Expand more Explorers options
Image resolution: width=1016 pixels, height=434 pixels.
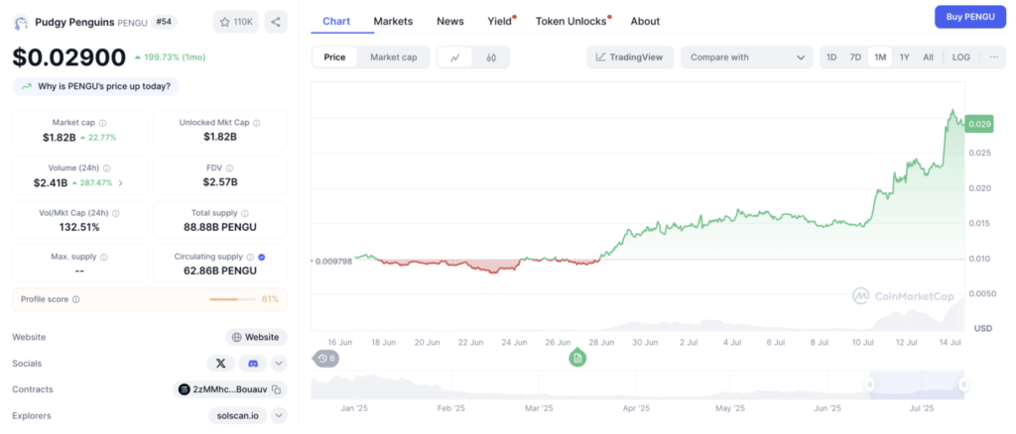click(x=279, y=415)
